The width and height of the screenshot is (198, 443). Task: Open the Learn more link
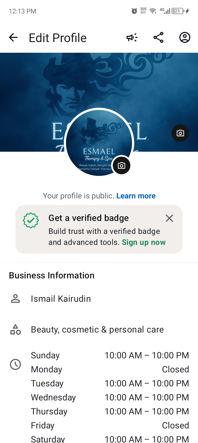click(136, 196)
